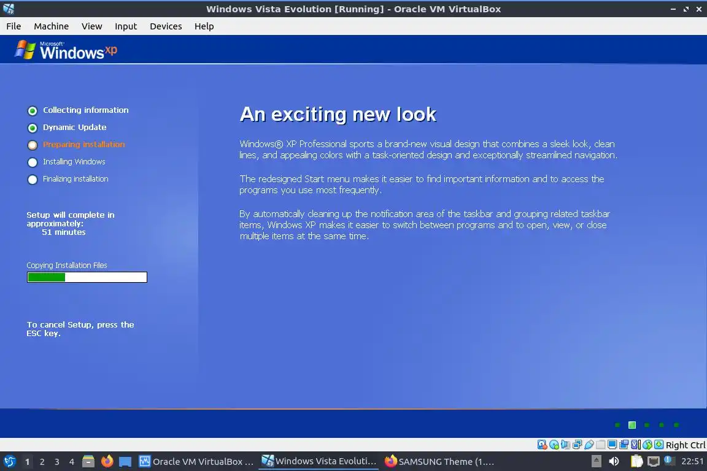
Task: Open the clipboard manager tray icon
Action: (636, 461)
